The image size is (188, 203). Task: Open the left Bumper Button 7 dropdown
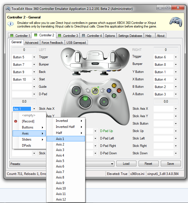pos(34,64)
